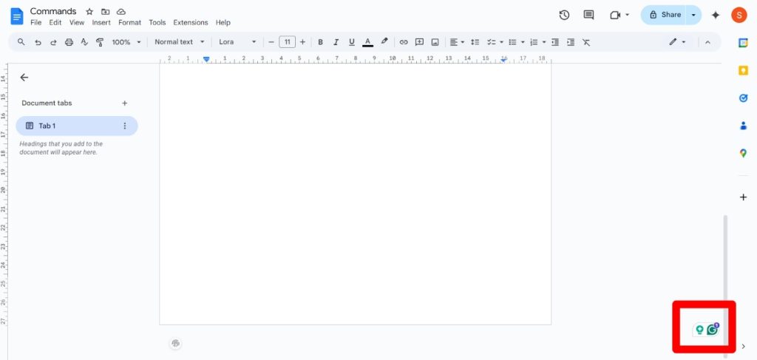Clear text formatting
This screenshot has height=360, width=757.
click(x=586, y=42)
